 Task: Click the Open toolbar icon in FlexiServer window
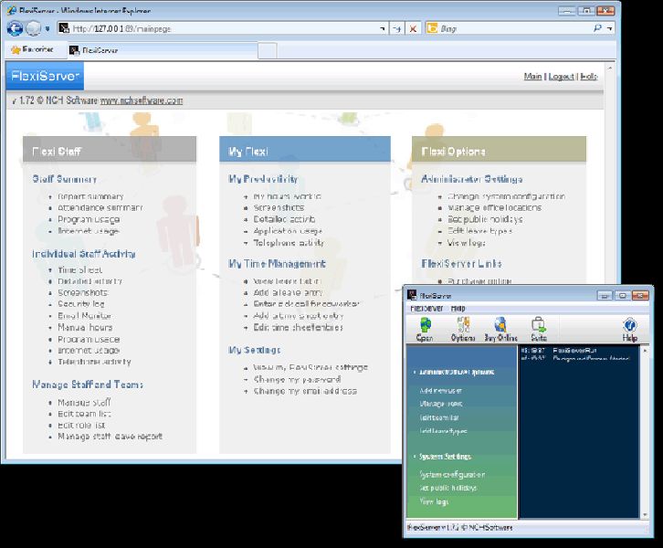pyautogui.click(x=425, y=329)
